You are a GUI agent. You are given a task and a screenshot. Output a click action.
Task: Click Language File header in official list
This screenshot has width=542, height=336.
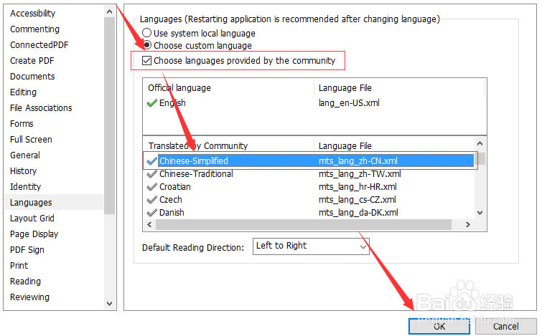tap(345, 88)
